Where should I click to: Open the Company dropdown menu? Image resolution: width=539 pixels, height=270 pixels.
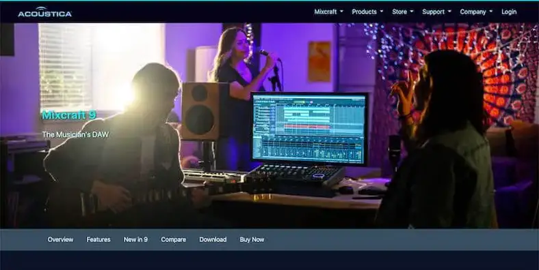tap(476, 12)
